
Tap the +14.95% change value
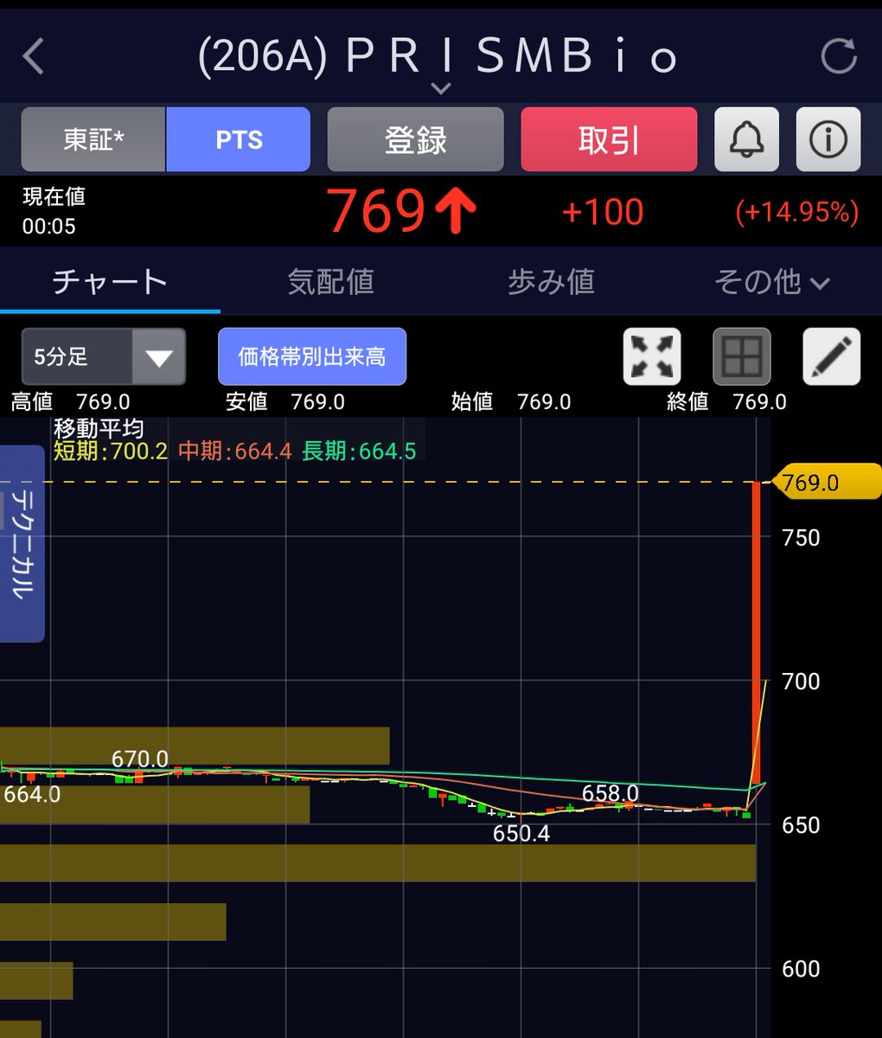pyautogui.click(x=796, y=212)
